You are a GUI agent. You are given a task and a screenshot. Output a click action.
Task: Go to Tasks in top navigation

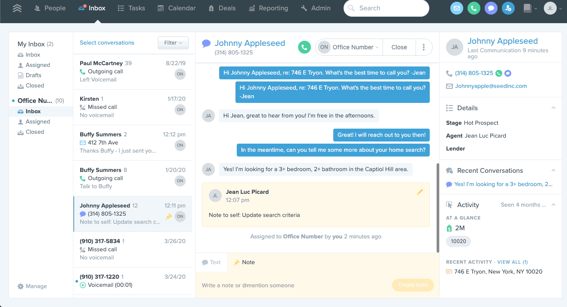click(131, 8)
